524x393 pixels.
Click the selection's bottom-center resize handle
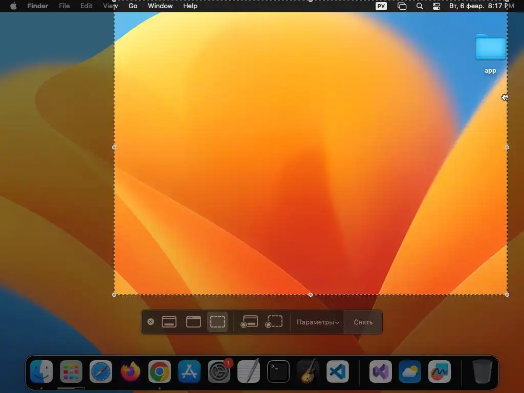click(311, 294)
